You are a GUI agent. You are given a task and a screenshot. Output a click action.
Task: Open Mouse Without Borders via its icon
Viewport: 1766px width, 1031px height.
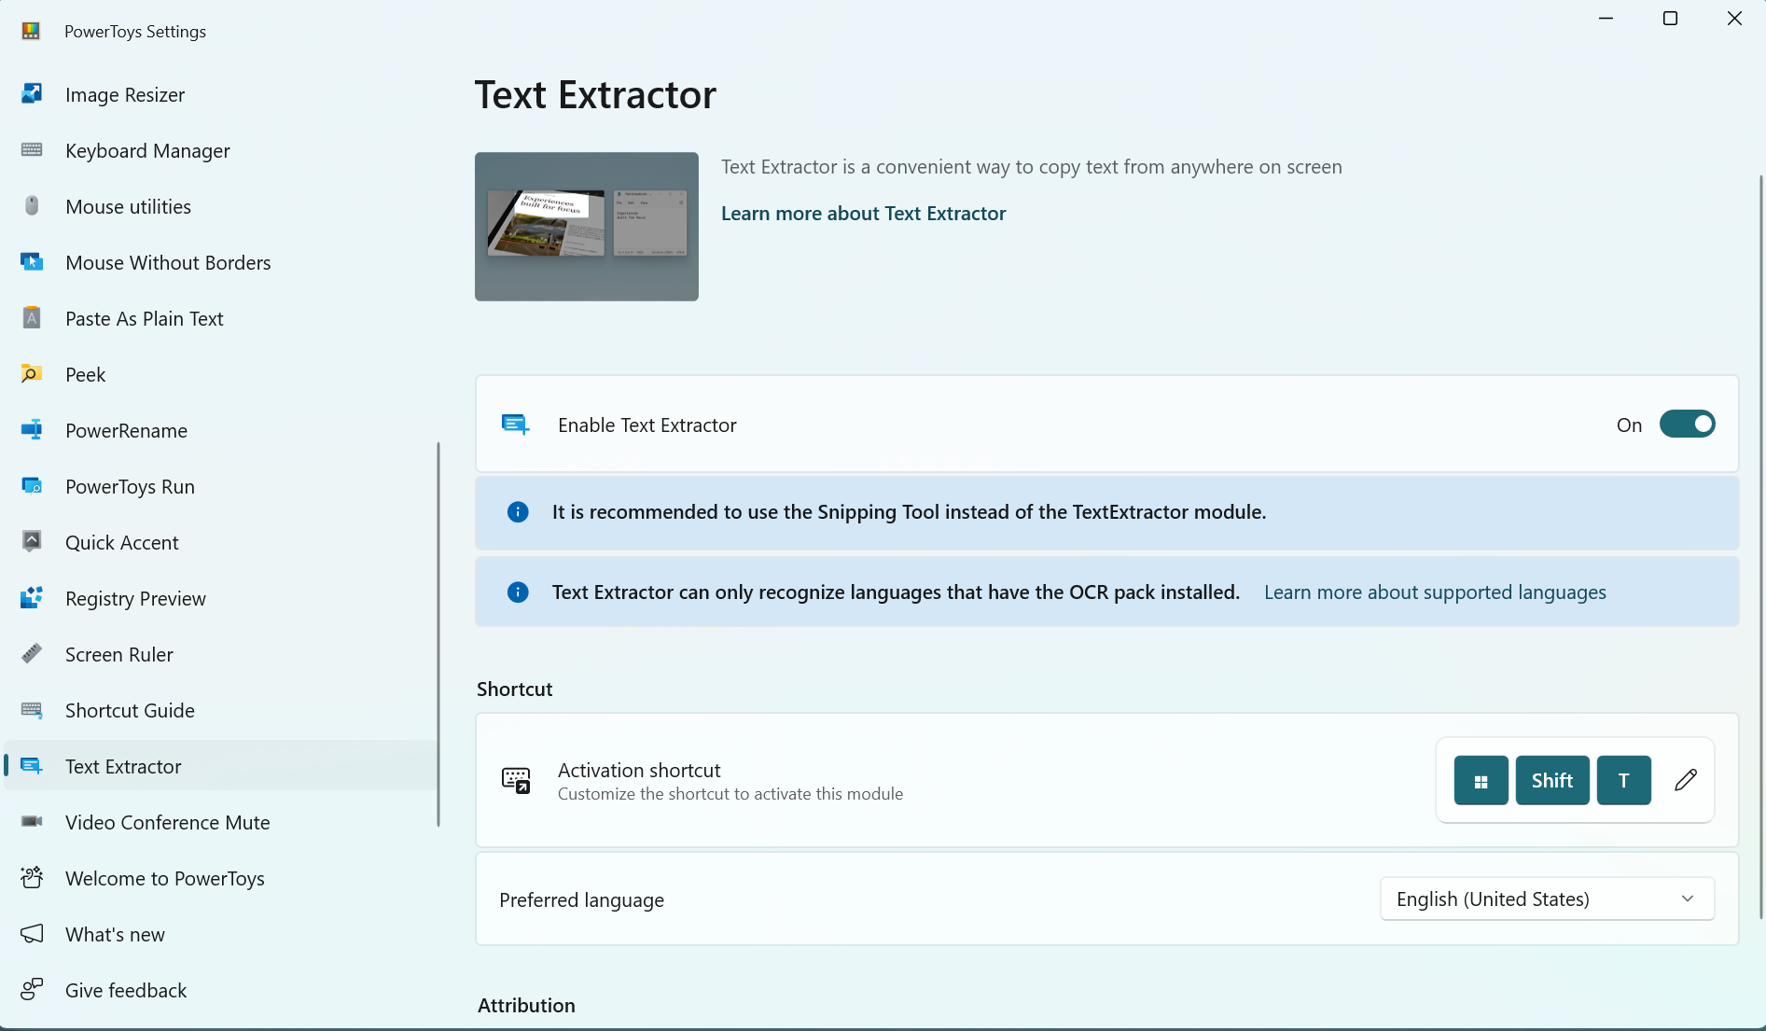(x=32, y=262)
